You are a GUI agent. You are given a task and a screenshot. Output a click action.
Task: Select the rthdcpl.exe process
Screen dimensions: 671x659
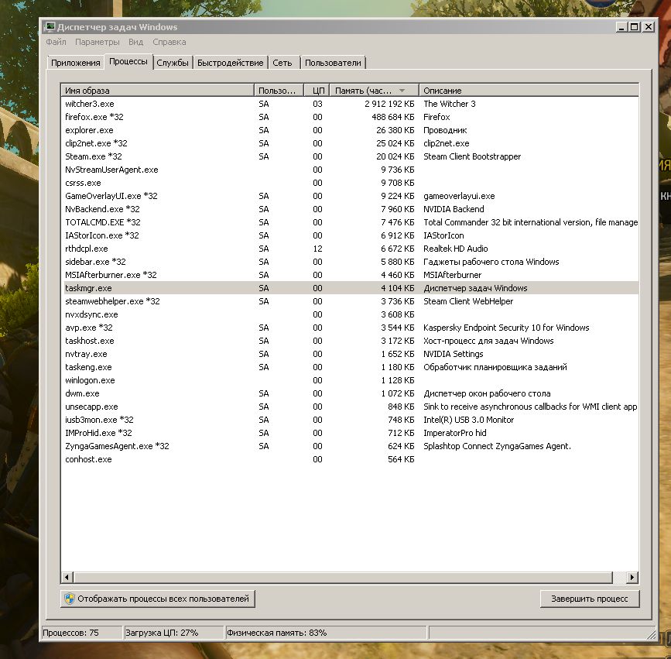pos(350,249)
